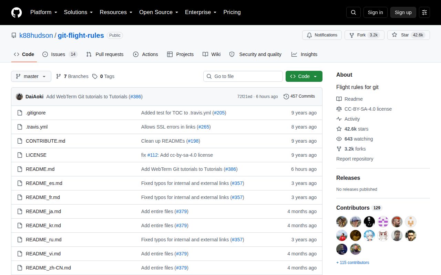Viewport: 441px width, 275px height.
Task: Expand the Platform menu
Action: click(43, 12)
